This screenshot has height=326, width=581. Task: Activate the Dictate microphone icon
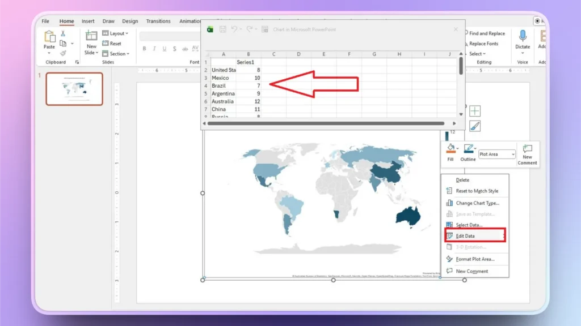(523, 36)
